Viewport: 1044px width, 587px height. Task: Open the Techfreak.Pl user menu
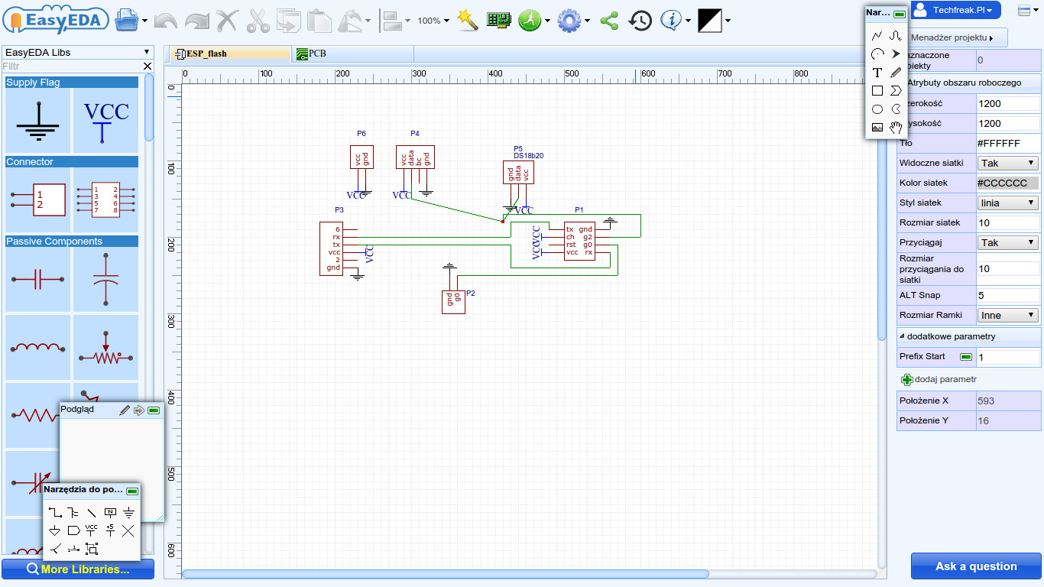[x=955, y=10]
